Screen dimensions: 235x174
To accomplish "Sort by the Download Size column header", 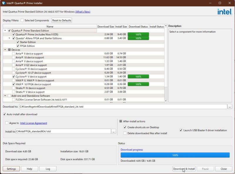I will [105, 26].
